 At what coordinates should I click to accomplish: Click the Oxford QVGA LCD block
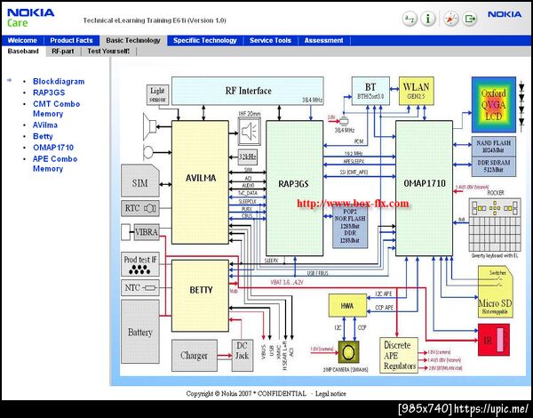click(494, 105)
